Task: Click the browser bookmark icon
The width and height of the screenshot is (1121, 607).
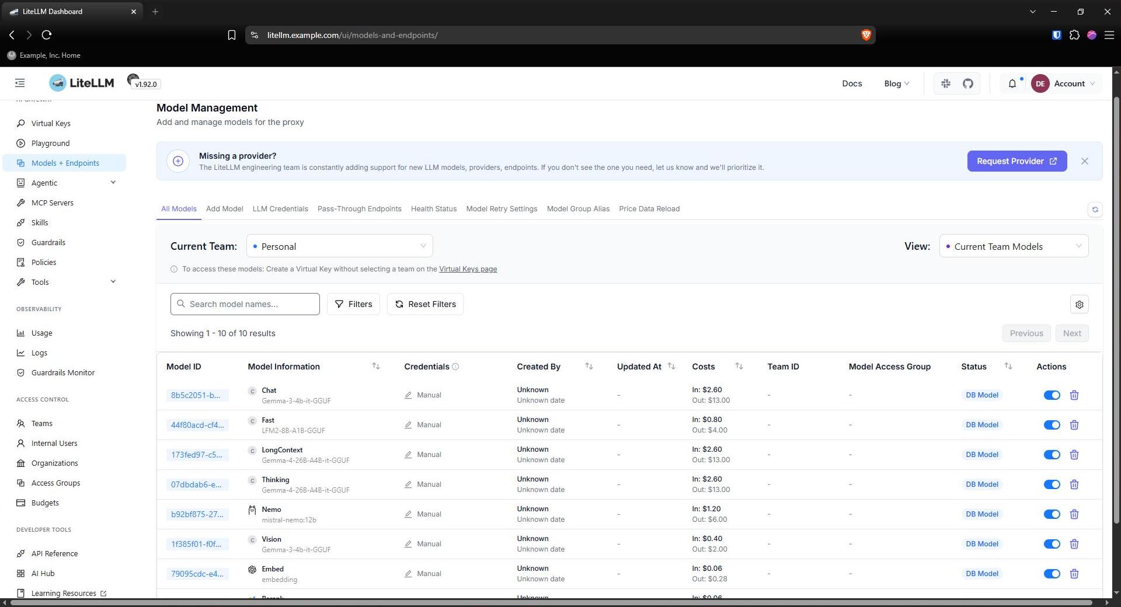Action: tap(231, 35)
